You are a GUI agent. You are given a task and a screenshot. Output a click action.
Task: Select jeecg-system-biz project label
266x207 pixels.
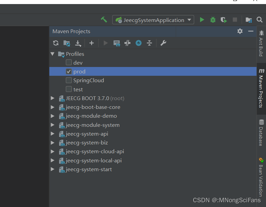pyautogui.click(x=87, y=143)
